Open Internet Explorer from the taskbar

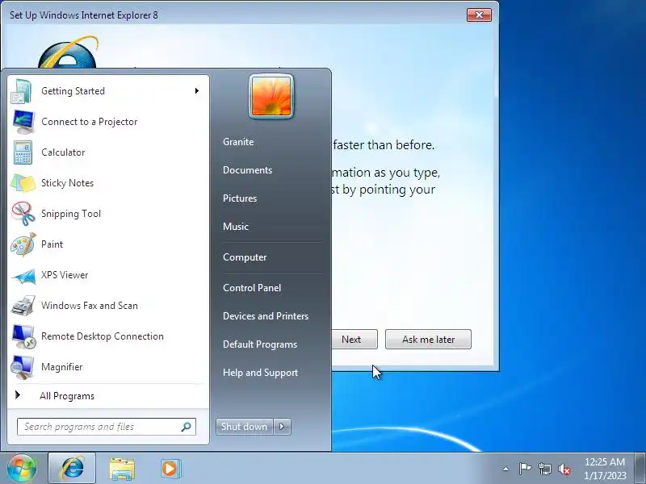coord(72,469)
